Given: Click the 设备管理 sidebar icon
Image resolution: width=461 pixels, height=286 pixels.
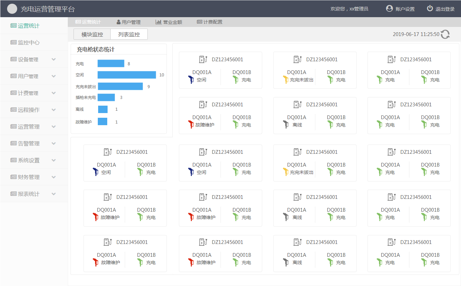Looking at the screenshot, I should pos(13,59).
